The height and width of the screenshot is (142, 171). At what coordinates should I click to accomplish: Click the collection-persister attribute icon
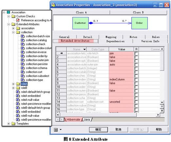tap(23, 64)
